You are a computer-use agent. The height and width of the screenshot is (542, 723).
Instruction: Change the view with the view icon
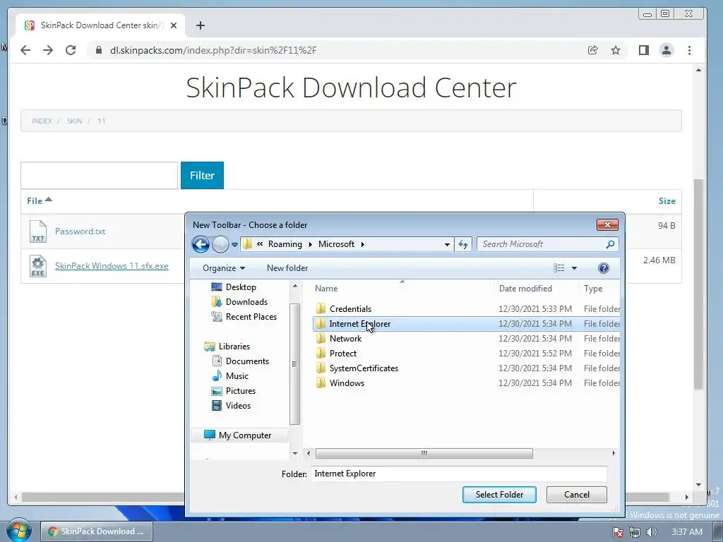coord(559,268)
